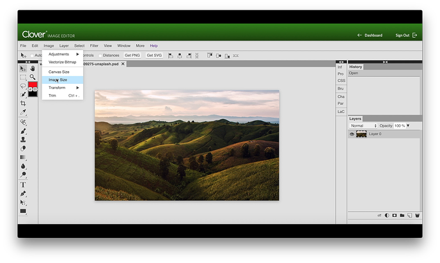Add an adjustment layer via half-circle icon

pyautogui.click(x=387, y=215)
